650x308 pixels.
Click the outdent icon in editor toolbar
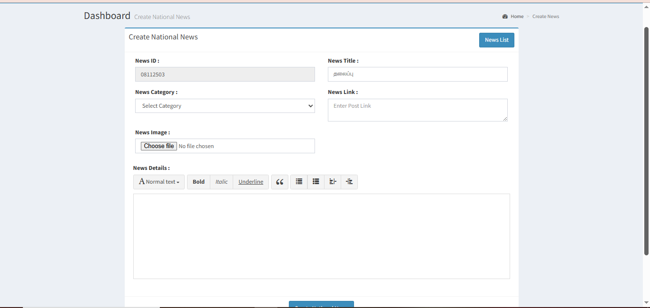tap(333, 182)
